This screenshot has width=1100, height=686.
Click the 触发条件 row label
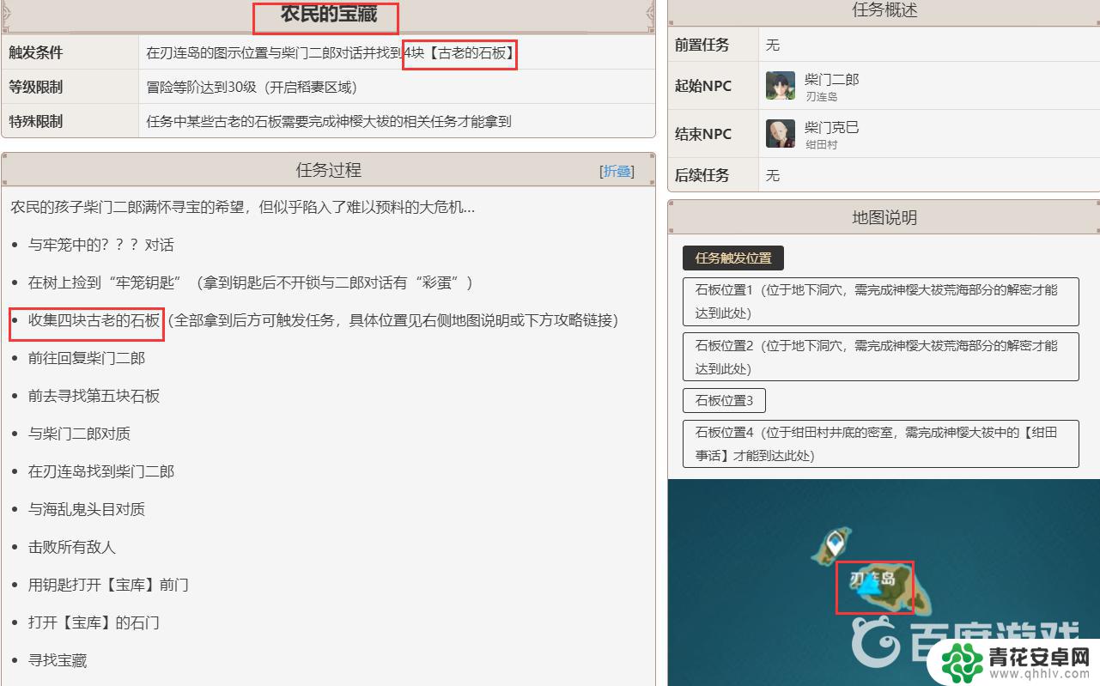(x=36, y=53)
